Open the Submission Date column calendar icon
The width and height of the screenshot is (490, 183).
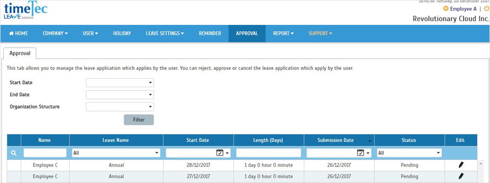coord(361,153)
